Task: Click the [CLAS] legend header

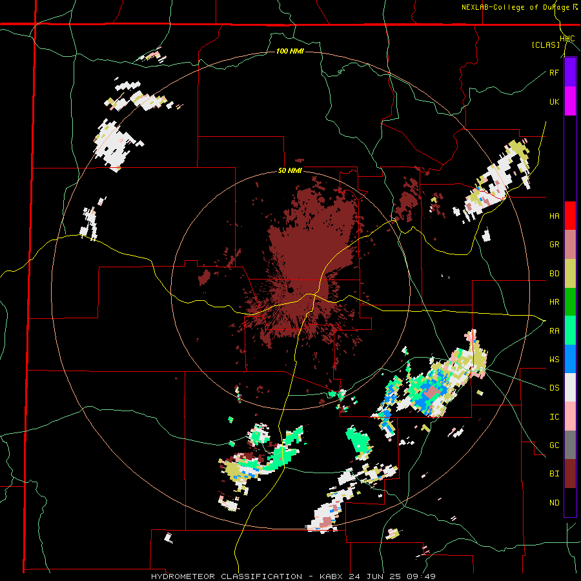Action: pos(545,45)
